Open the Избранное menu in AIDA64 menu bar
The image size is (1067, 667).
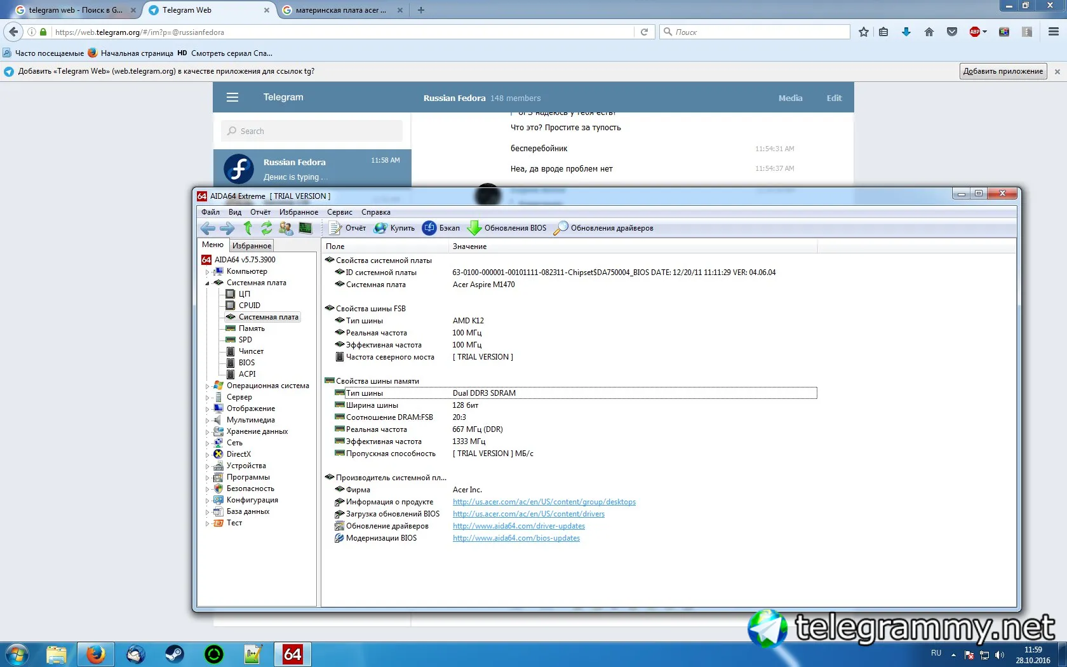point(299,212)
